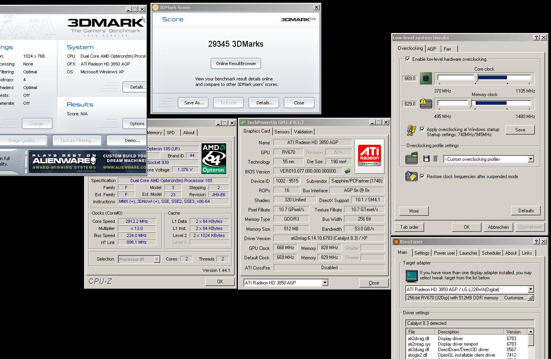This screenshot has height=359, width=551.
Task: Click the ATI Radeon logo in GPU-Z
Action: [x=369, y=156]
